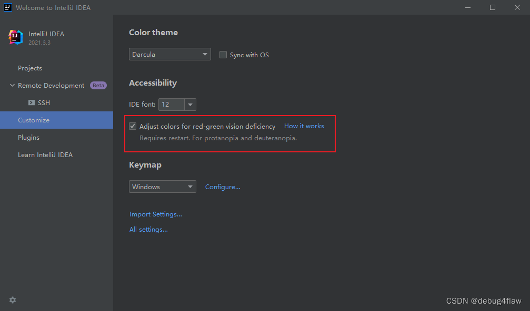
Task: Maximize the Welcome window
Action: click(x=493, y=7)
